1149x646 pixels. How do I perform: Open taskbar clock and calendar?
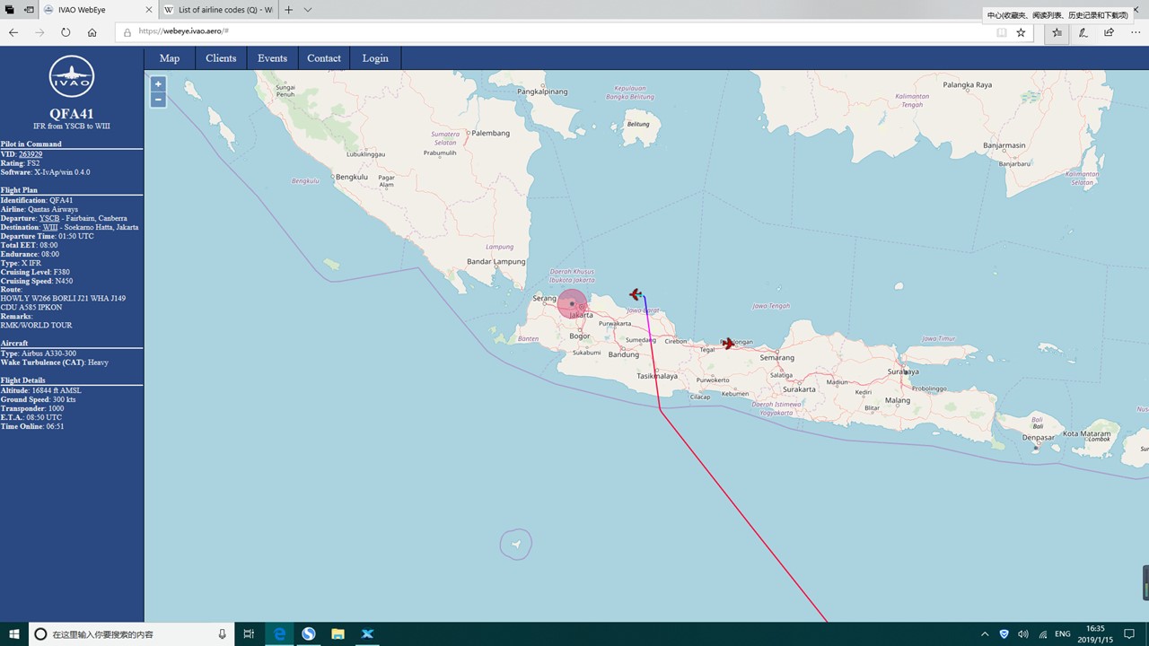1095,633
